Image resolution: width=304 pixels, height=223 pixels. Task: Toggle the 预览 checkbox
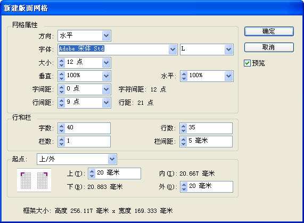(x=247, y=63)
